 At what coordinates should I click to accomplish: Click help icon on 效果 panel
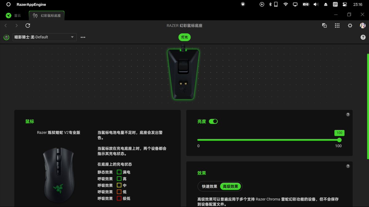348,166
